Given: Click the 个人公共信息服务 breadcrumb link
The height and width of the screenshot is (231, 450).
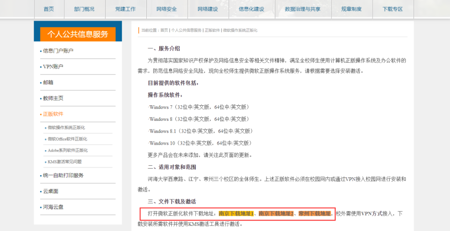Looking at the screenshot, I should [186, 30].
